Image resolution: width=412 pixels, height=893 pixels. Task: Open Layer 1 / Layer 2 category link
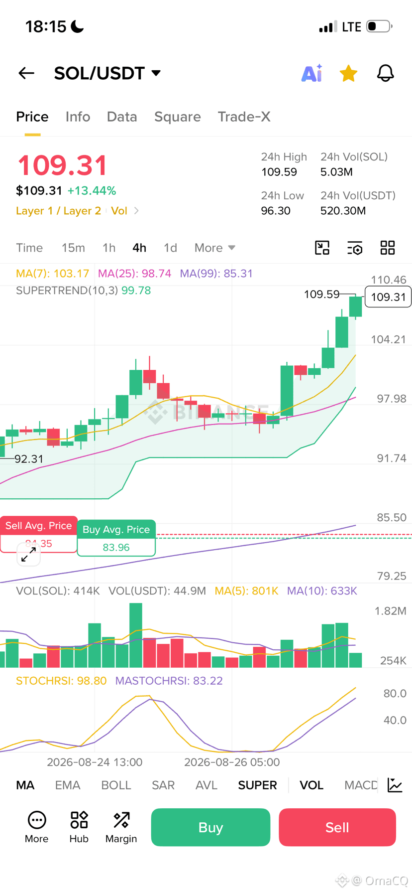tap(58, 211)
